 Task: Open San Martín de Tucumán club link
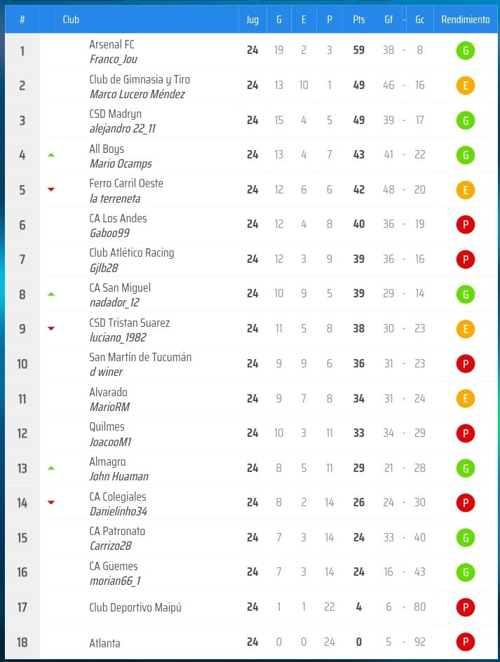(140, 357)
